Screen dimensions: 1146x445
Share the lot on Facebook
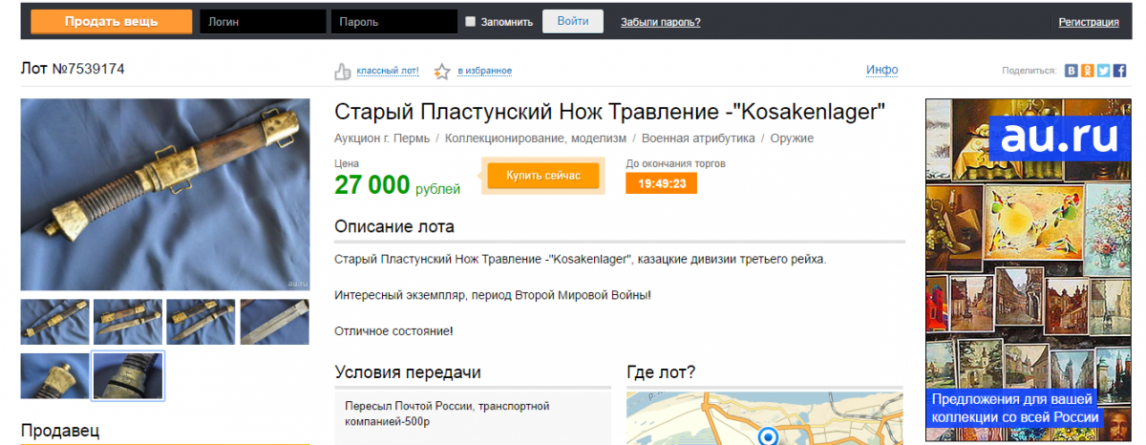tap(1118, 71)
